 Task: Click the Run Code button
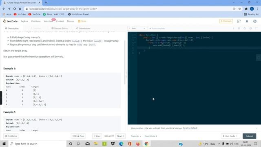click(x=230, y=136)
